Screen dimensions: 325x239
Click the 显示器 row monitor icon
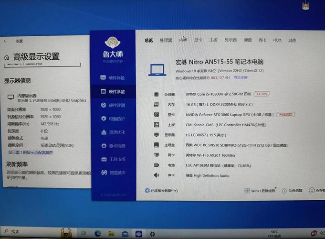point(156,135)
